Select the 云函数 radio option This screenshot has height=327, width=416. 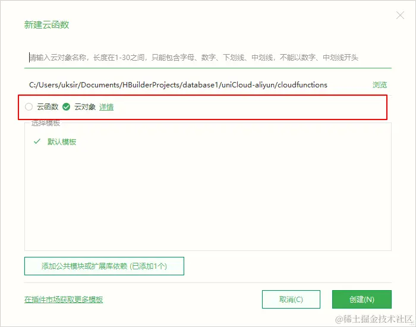(29, 106)
